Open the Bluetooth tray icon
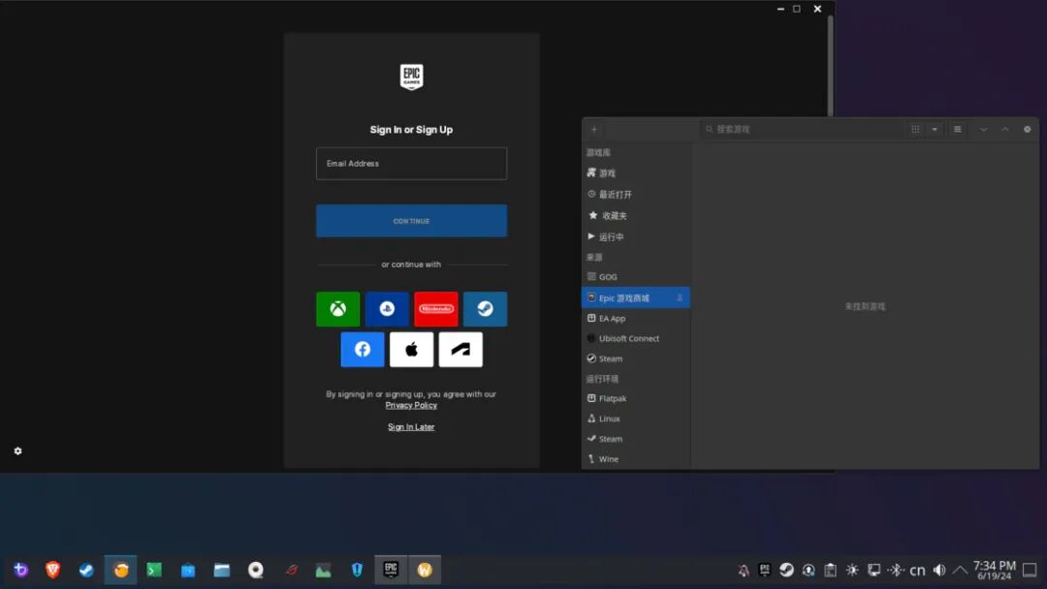Viewport: 1047px width, 589px height. [x=896, y=570]
